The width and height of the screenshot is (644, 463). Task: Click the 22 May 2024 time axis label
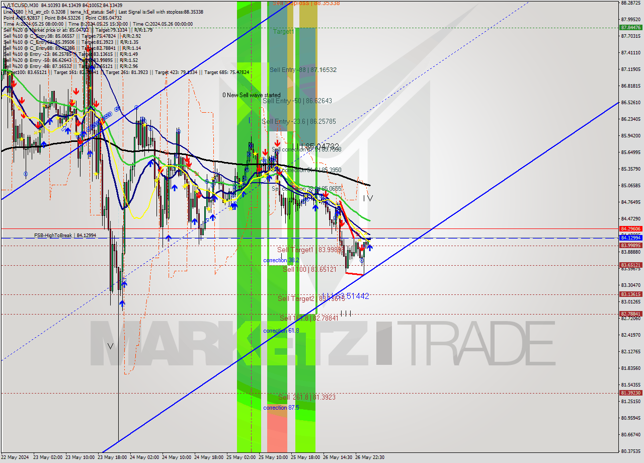pyautogui.click(x=15, y=457)
